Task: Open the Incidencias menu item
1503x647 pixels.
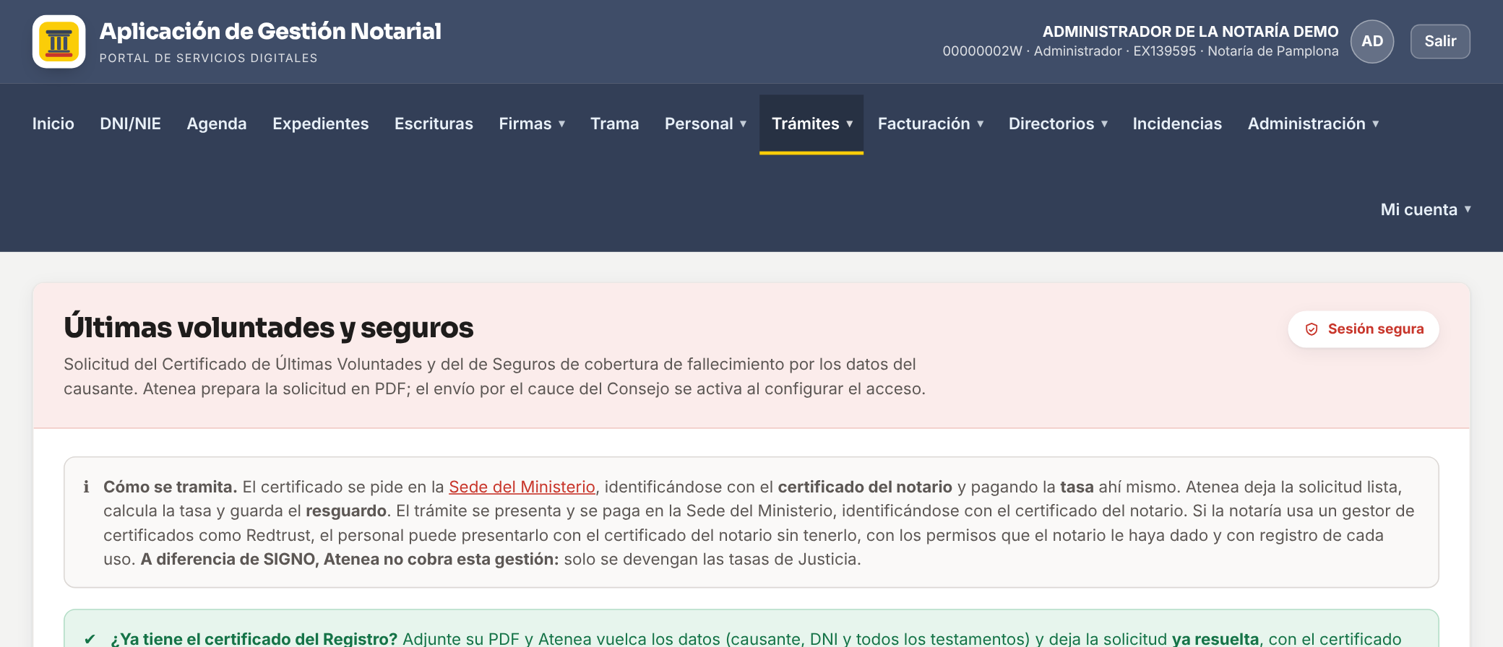Action: pyautogui.click(x=1177, y=123)
